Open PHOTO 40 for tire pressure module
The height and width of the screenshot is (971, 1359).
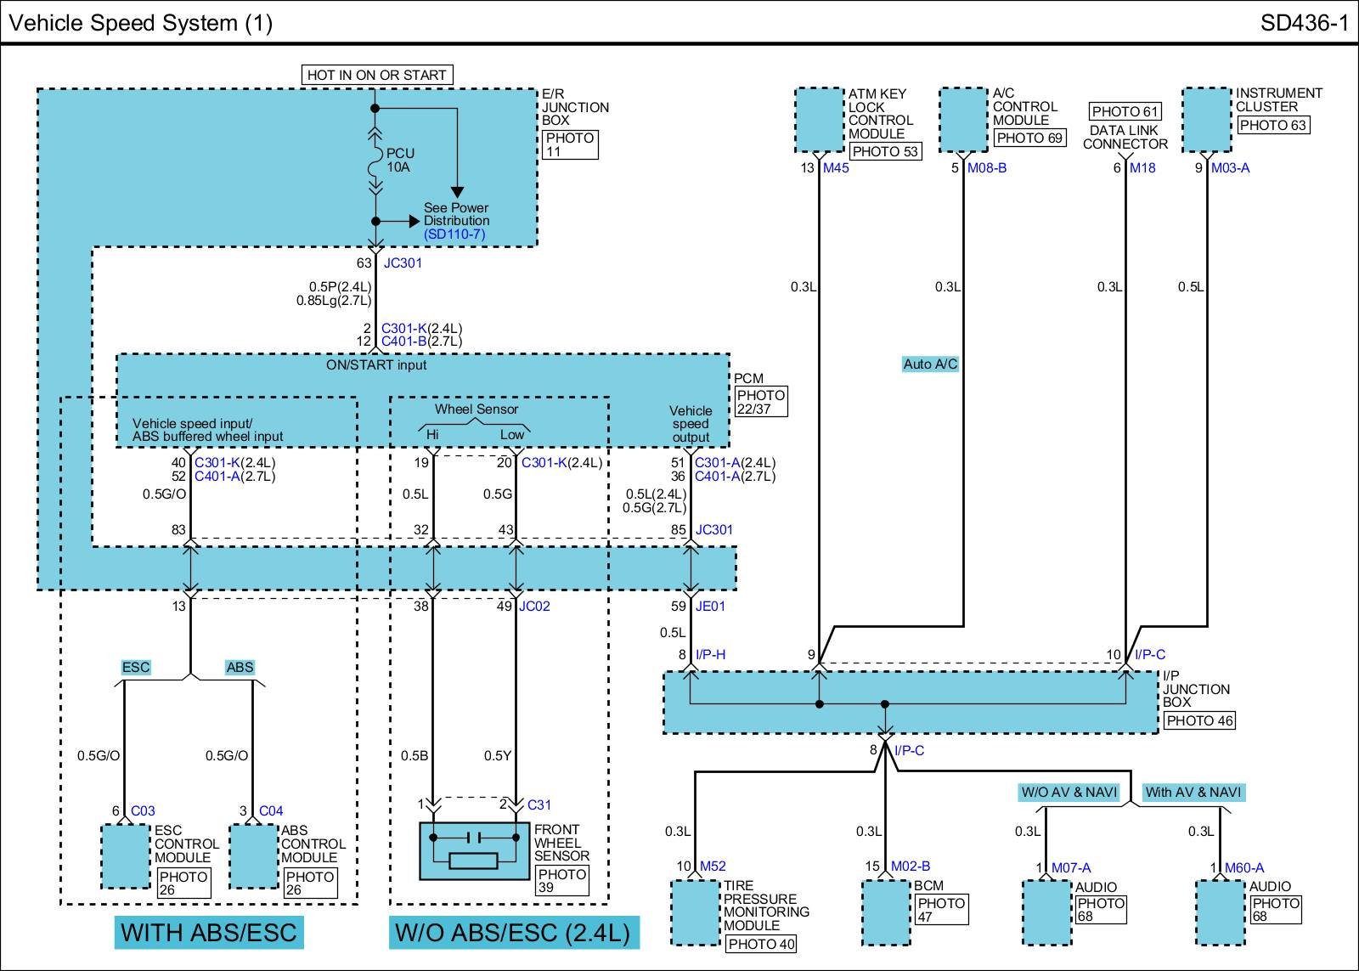click(761, 944)
